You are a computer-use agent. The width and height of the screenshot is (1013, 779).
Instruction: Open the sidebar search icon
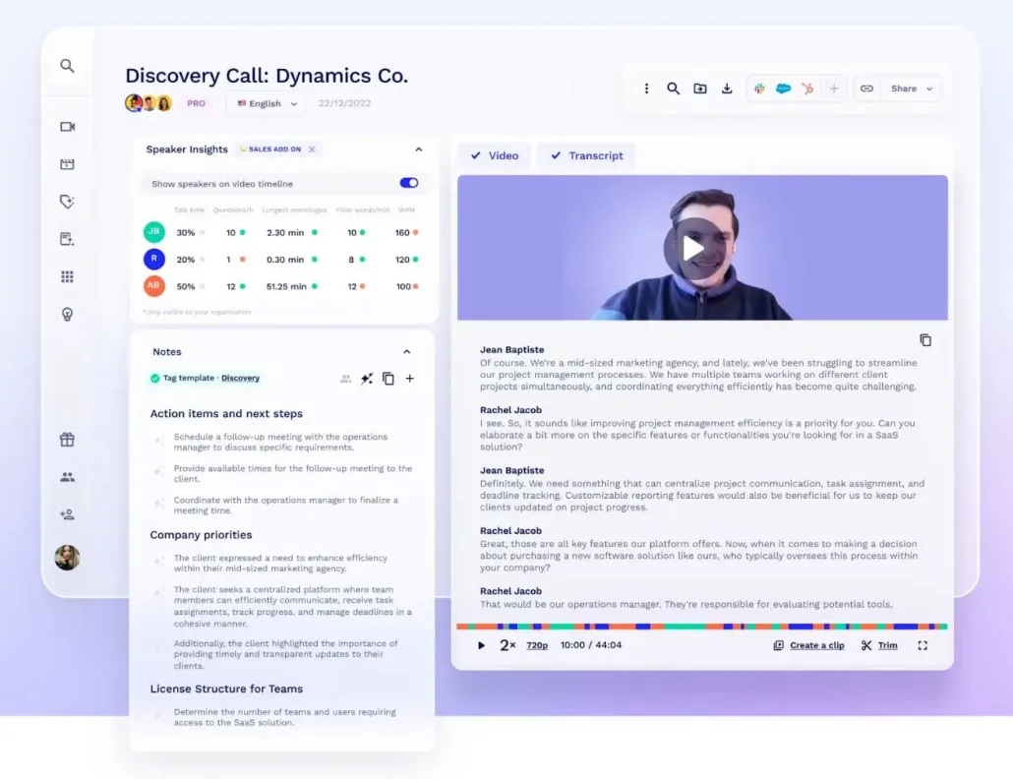(x=67, y=66)
